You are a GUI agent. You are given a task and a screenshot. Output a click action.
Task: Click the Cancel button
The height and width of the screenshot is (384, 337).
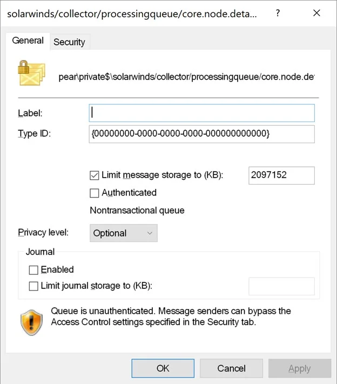click(231, 368)
